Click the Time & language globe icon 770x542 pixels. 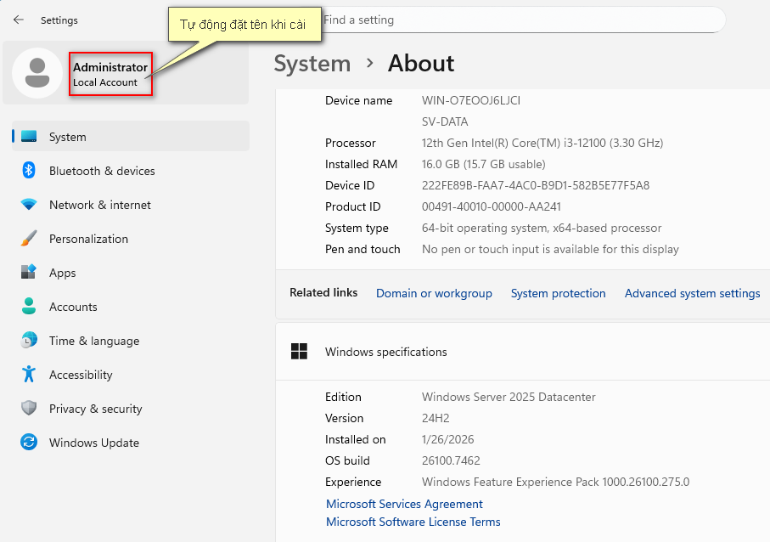29,340
